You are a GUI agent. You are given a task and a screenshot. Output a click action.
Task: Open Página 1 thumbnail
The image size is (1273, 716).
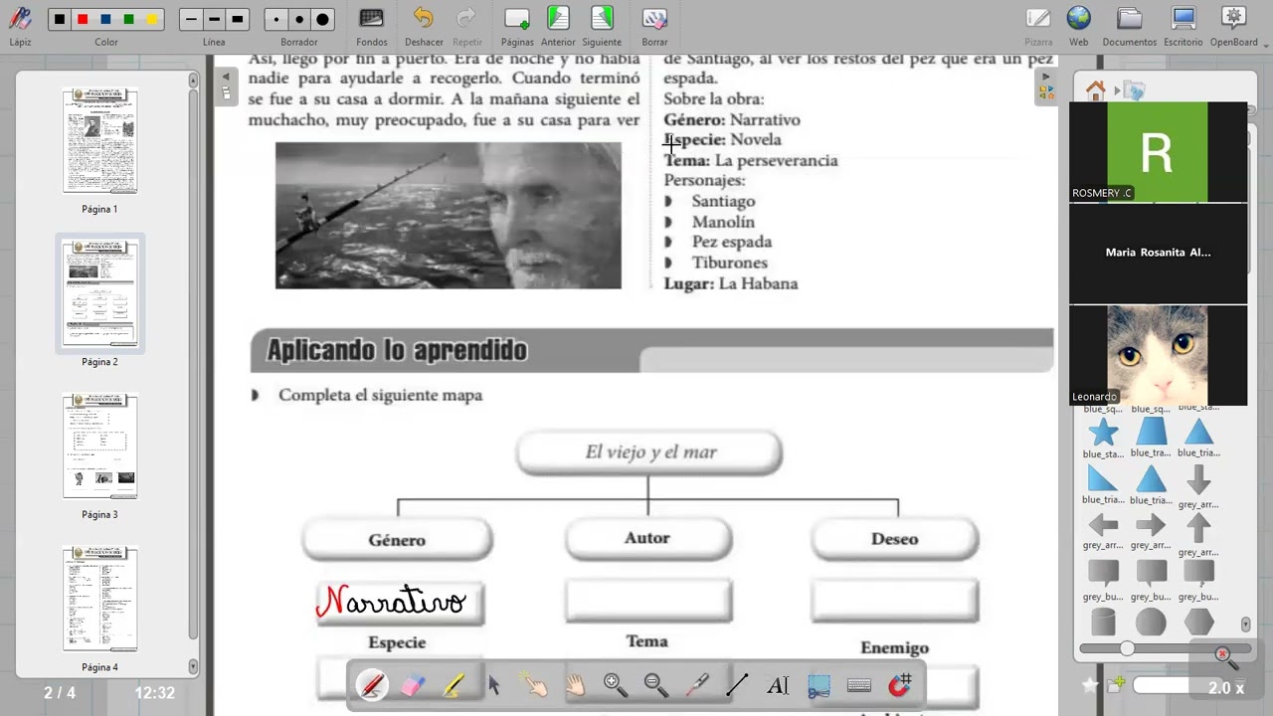100,141
